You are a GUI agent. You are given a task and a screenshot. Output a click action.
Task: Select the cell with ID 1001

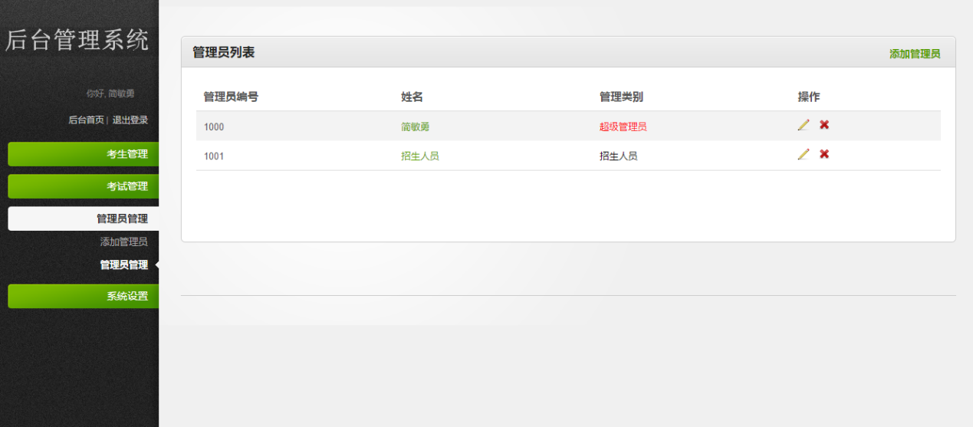(x=214, y=156)
